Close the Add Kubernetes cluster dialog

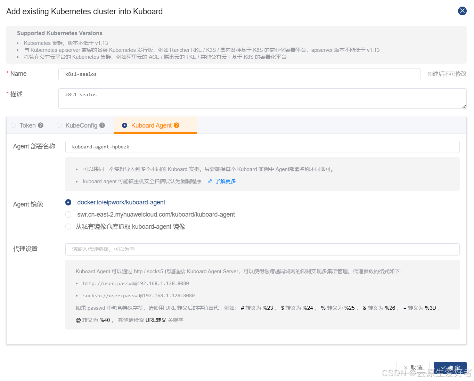pyautogui.click(x=462, y=11)
